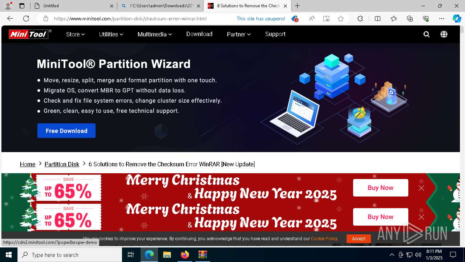Open the language globe icon
Screen dimensions: 465x262
pos(444,34)
